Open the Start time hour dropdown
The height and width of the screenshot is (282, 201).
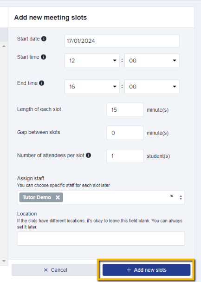(92, 60)
